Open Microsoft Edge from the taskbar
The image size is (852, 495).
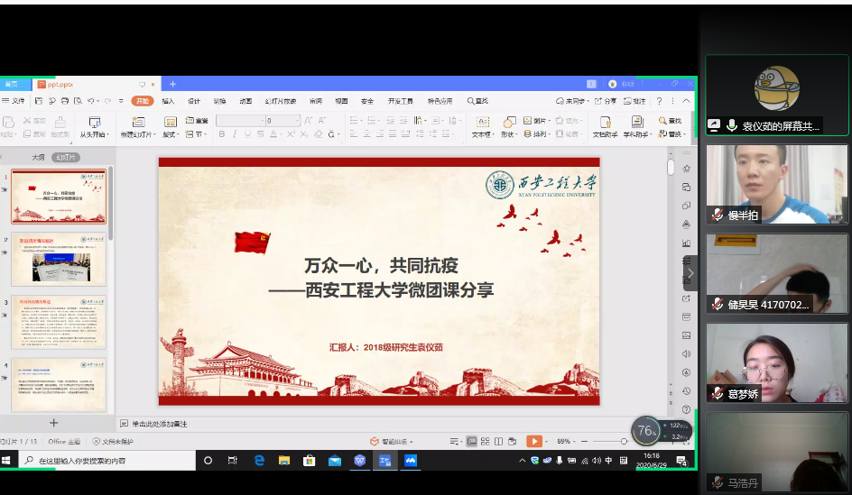259,460
